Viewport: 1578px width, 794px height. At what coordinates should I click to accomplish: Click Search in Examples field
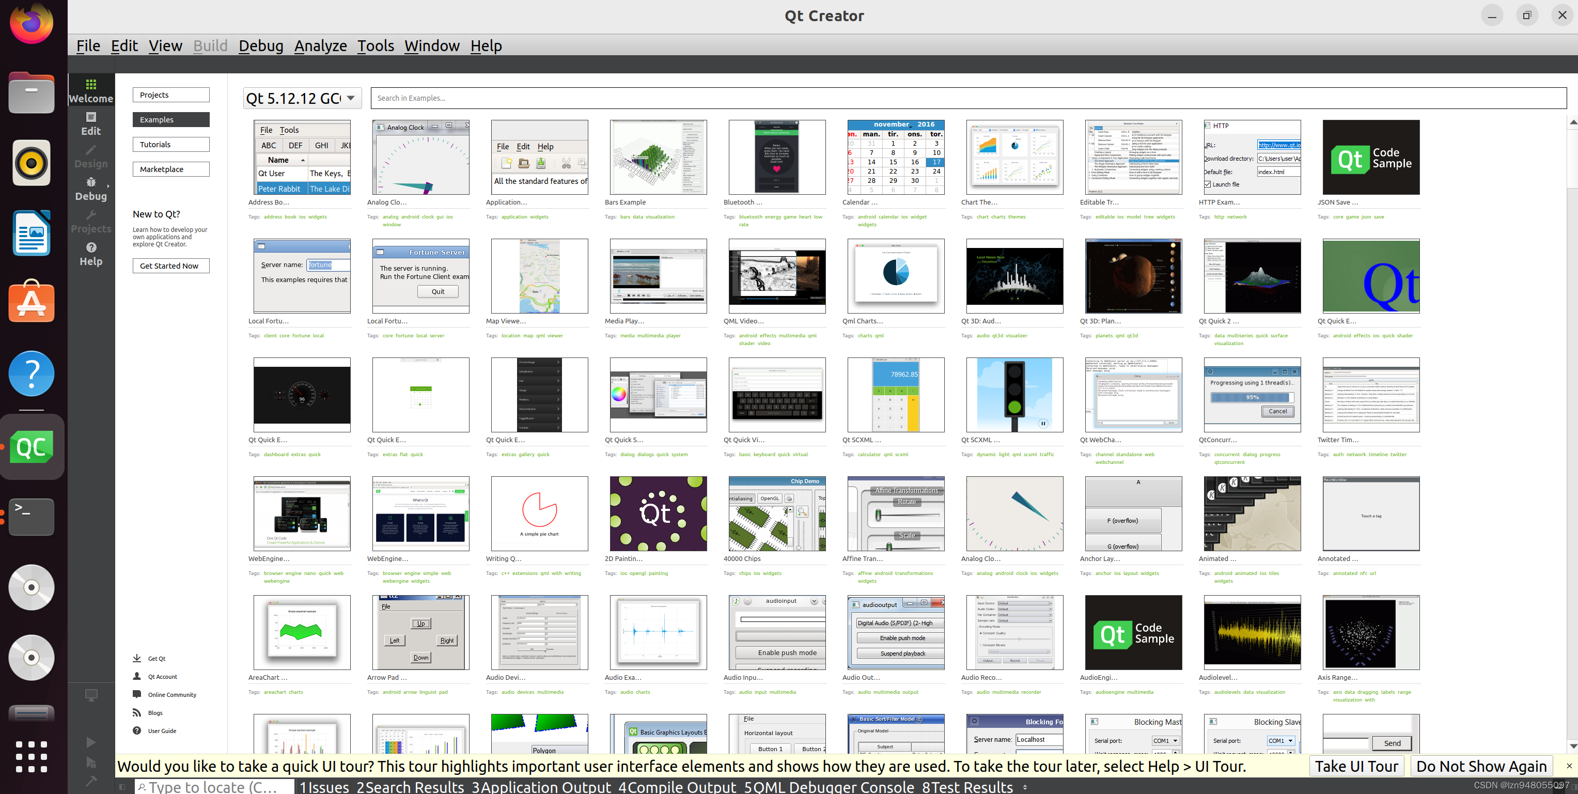(x=968, y=98)
